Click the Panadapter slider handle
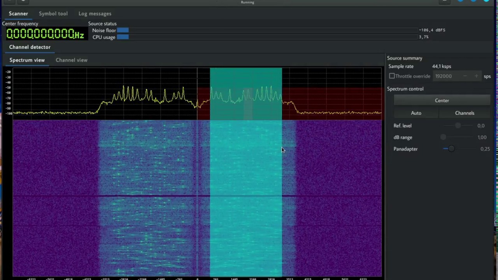This screenshot has height=280, width=498. (x=451, y=149)
